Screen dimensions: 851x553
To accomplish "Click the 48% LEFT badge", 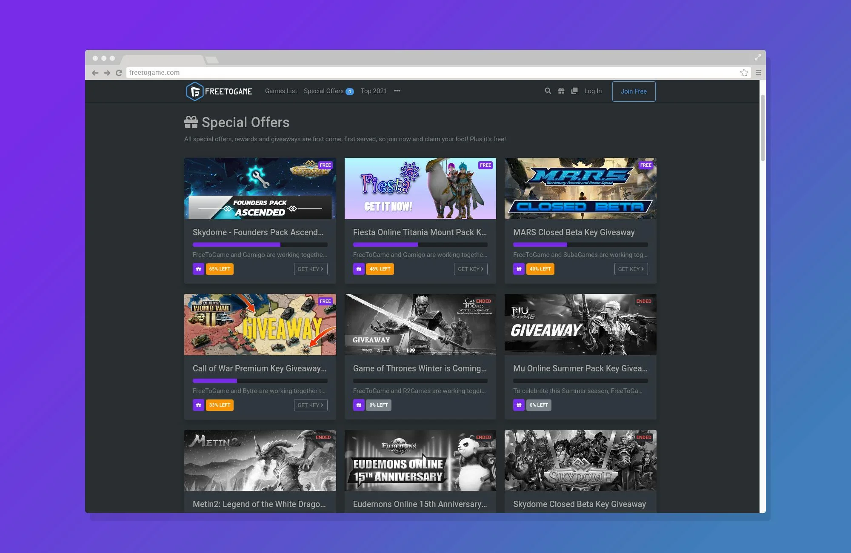I will [x=380, y=269].
